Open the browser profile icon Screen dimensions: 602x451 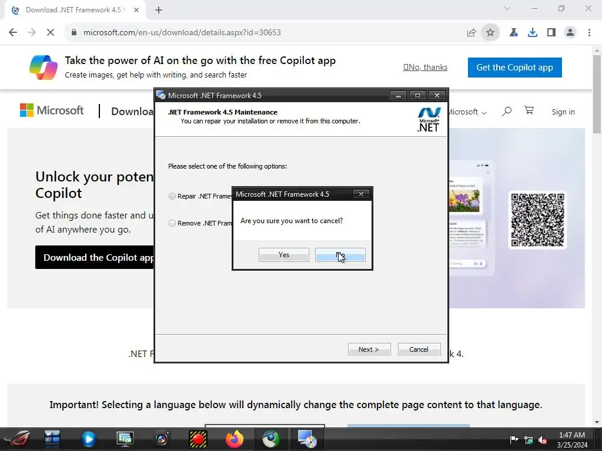point(570,33)
